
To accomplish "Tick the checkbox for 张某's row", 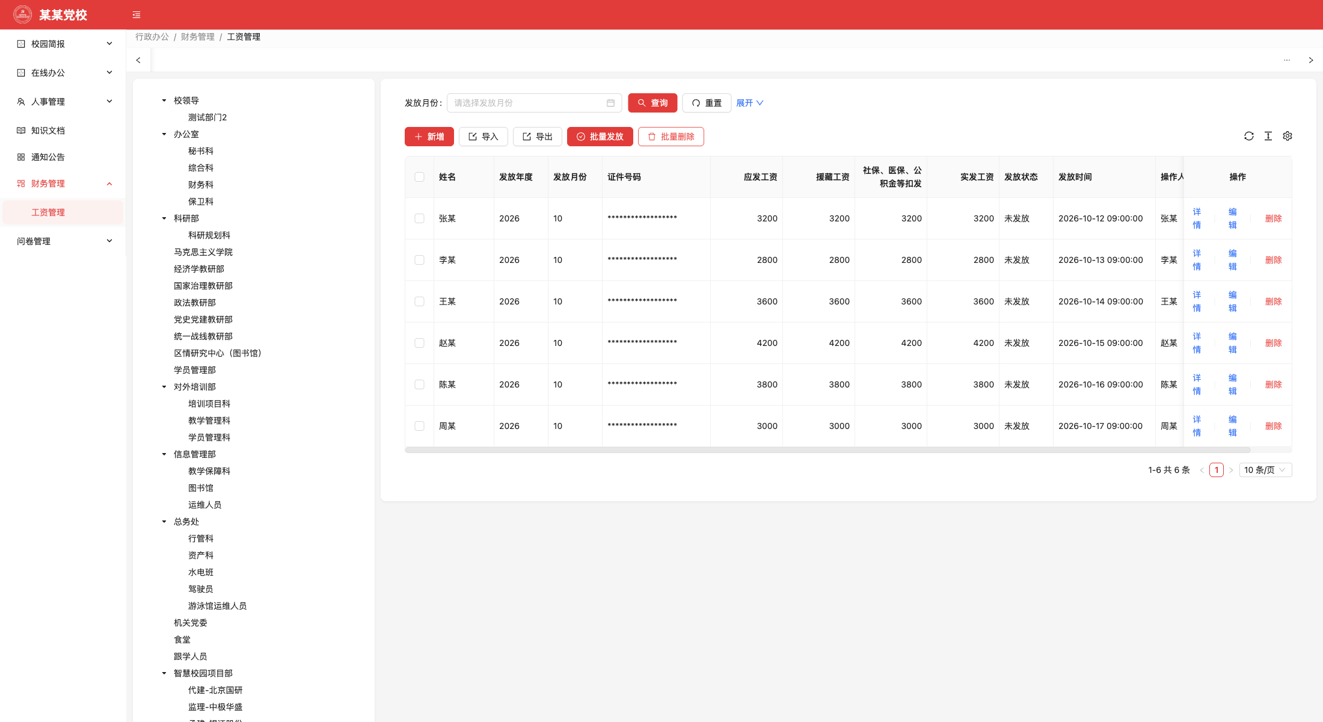I will 420,218.
